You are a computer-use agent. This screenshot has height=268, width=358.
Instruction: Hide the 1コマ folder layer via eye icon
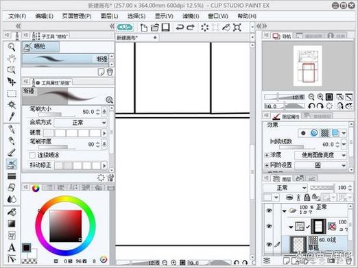click(269, 210)
